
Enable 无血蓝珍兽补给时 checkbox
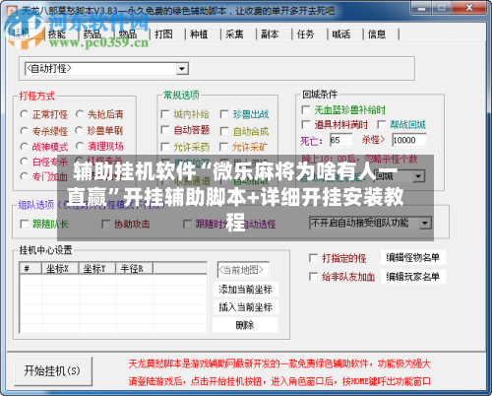306,109
